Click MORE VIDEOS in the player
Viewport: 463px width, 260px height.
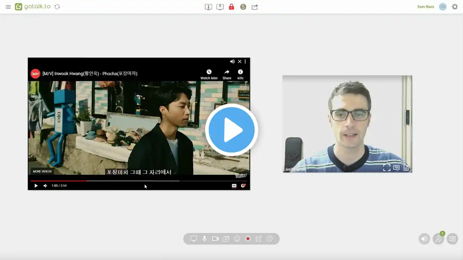42,172
